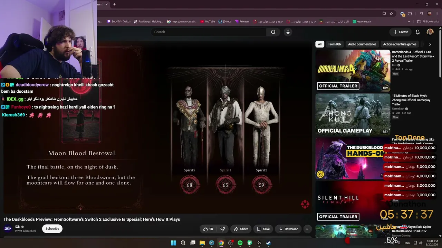Close the current browser tab
Viewport: 442px width, 248px height.
click(107, 4)
